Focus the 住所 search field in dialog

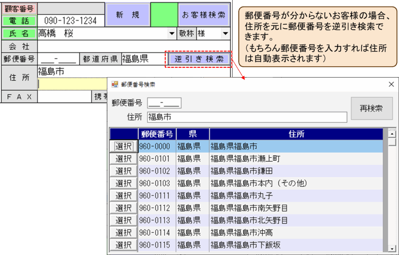(247, 117)
